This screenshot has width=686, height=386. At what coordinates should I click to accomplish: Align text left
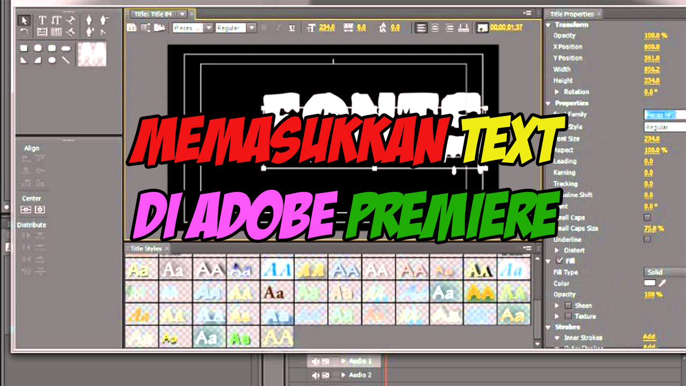tap(420, 27)
